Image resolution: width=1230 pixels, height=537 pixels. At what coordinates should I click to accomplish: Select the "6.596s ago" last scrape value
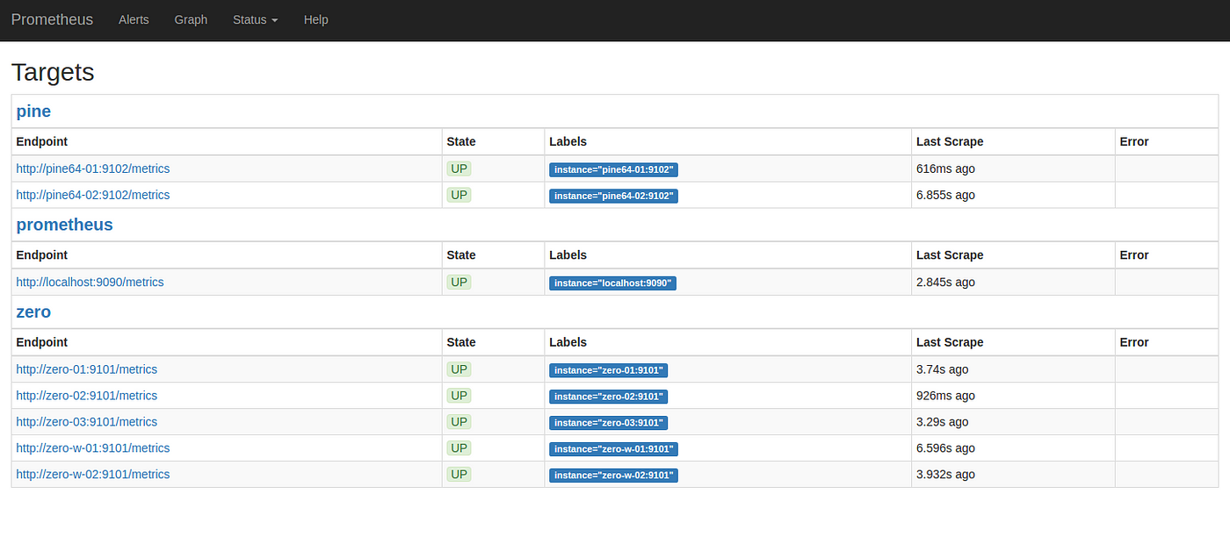(945, 448)
